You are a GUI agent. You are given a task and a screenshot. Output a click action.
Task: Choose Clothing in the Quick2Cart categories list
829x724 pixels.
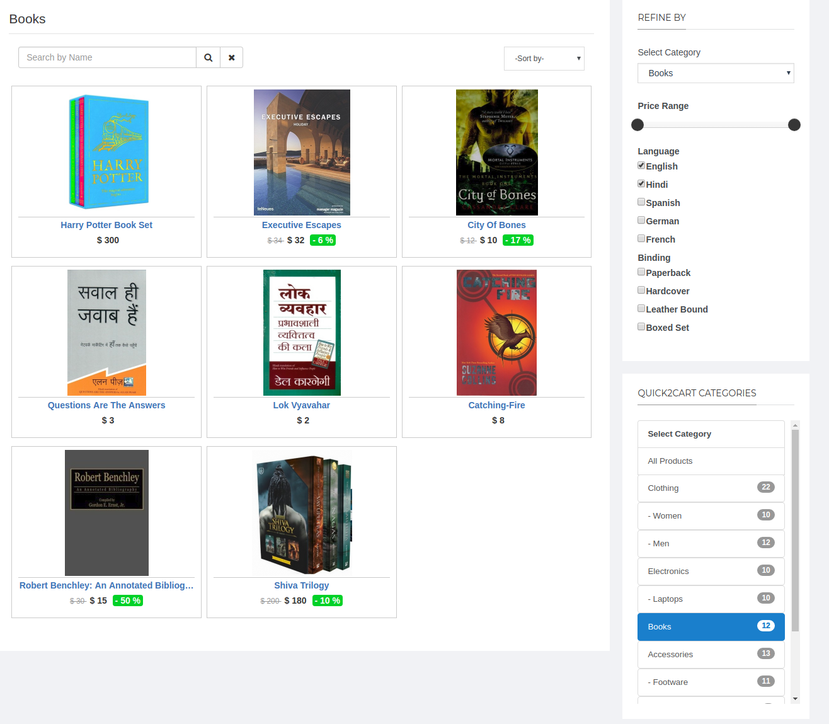point(711,488)
